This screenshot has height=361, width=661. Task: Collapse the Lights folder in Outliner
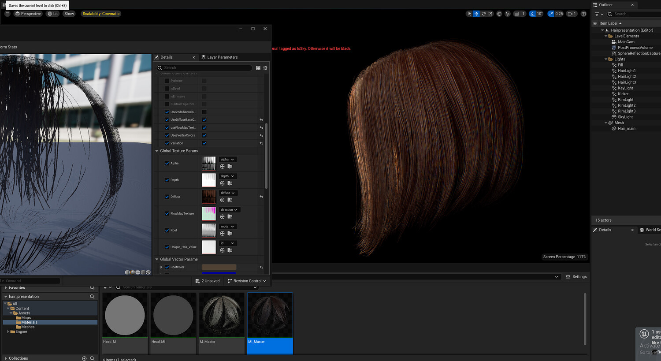tap(606, 59)
